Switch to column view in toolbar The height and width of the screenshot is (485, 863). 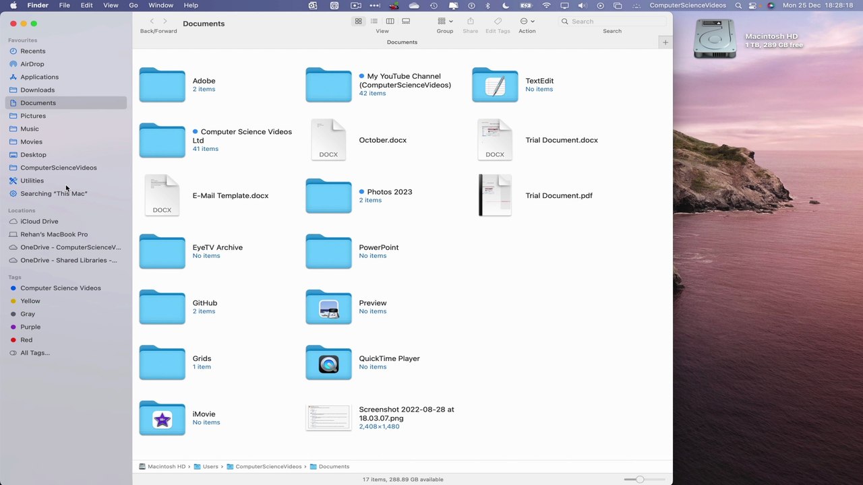390,22
